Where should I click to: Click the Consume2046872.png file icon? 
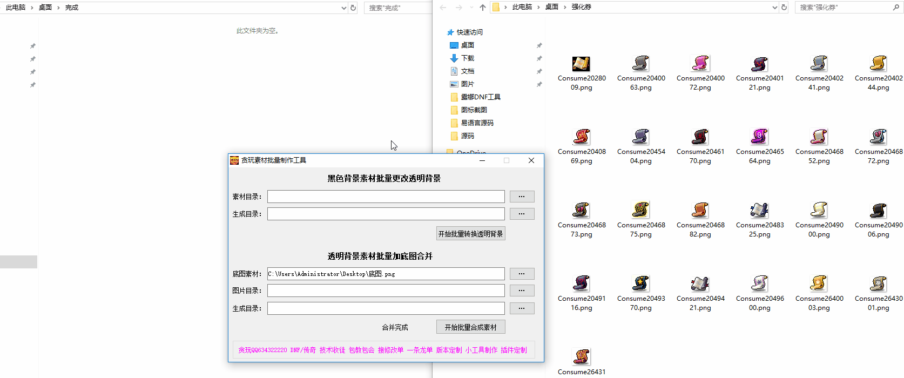point(878,137)
